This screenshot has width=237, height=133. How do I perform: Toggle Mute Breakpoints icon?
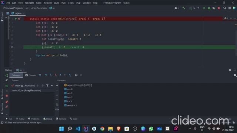(7, 107)
